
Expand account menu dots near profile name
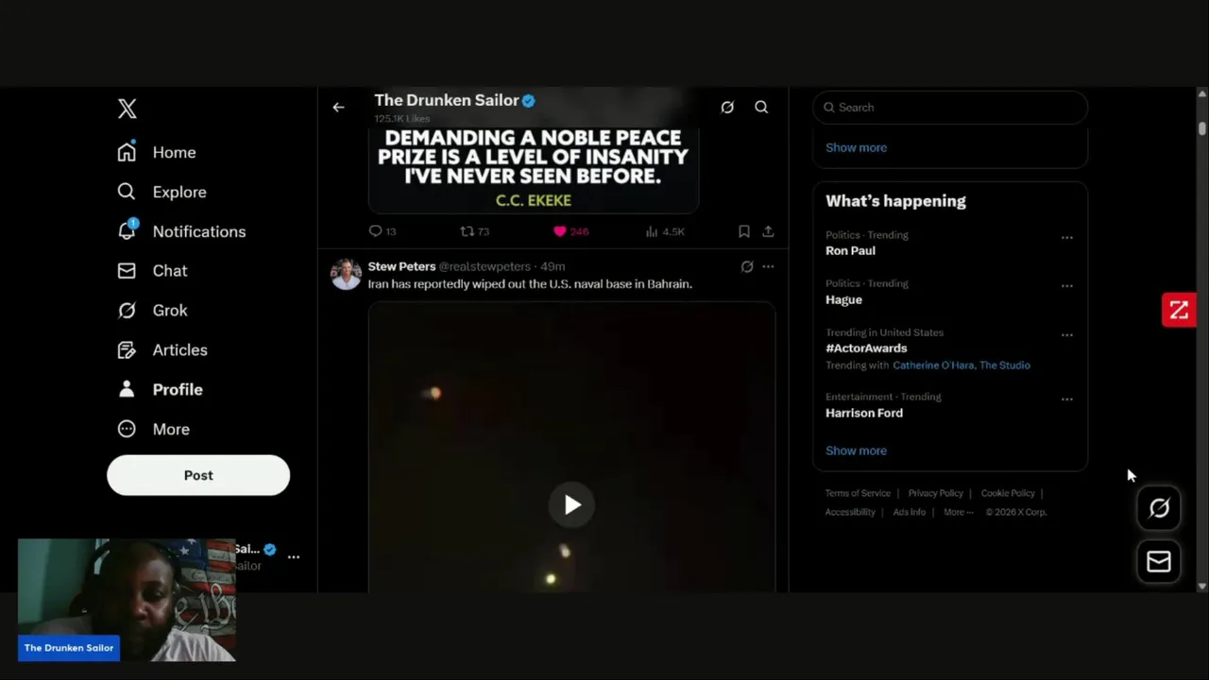(294, 557)
